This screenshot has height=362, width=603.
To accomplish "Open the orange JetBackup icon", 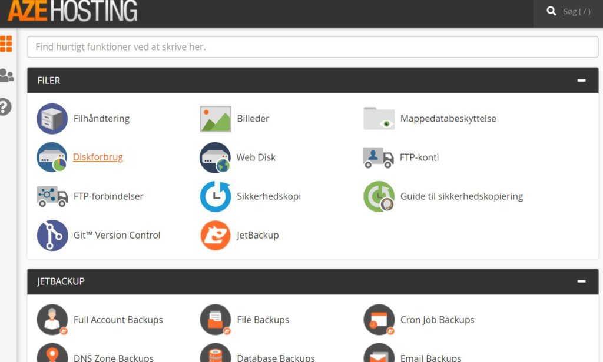I will pos(216,235).
